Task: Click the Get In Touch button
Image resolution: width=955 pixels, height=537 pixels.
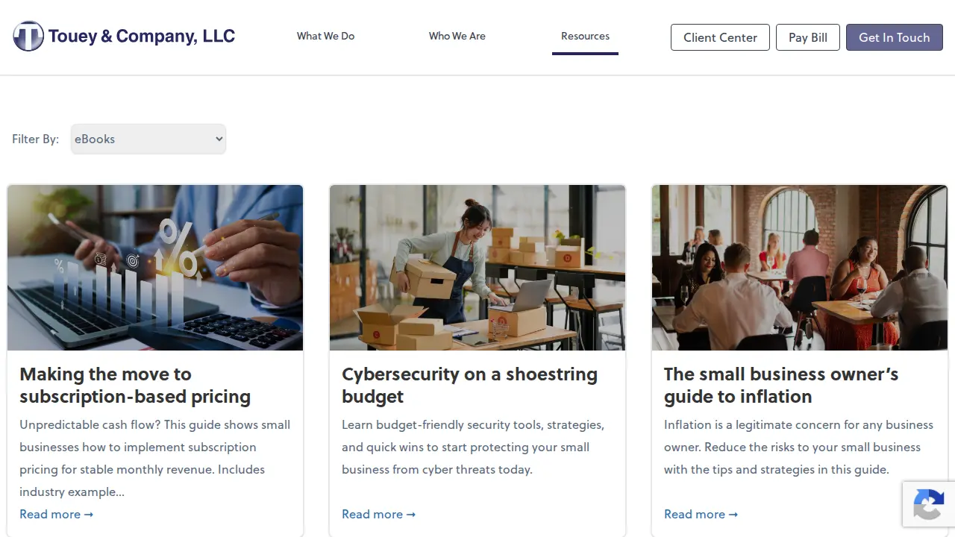Action: coord(895,37)
